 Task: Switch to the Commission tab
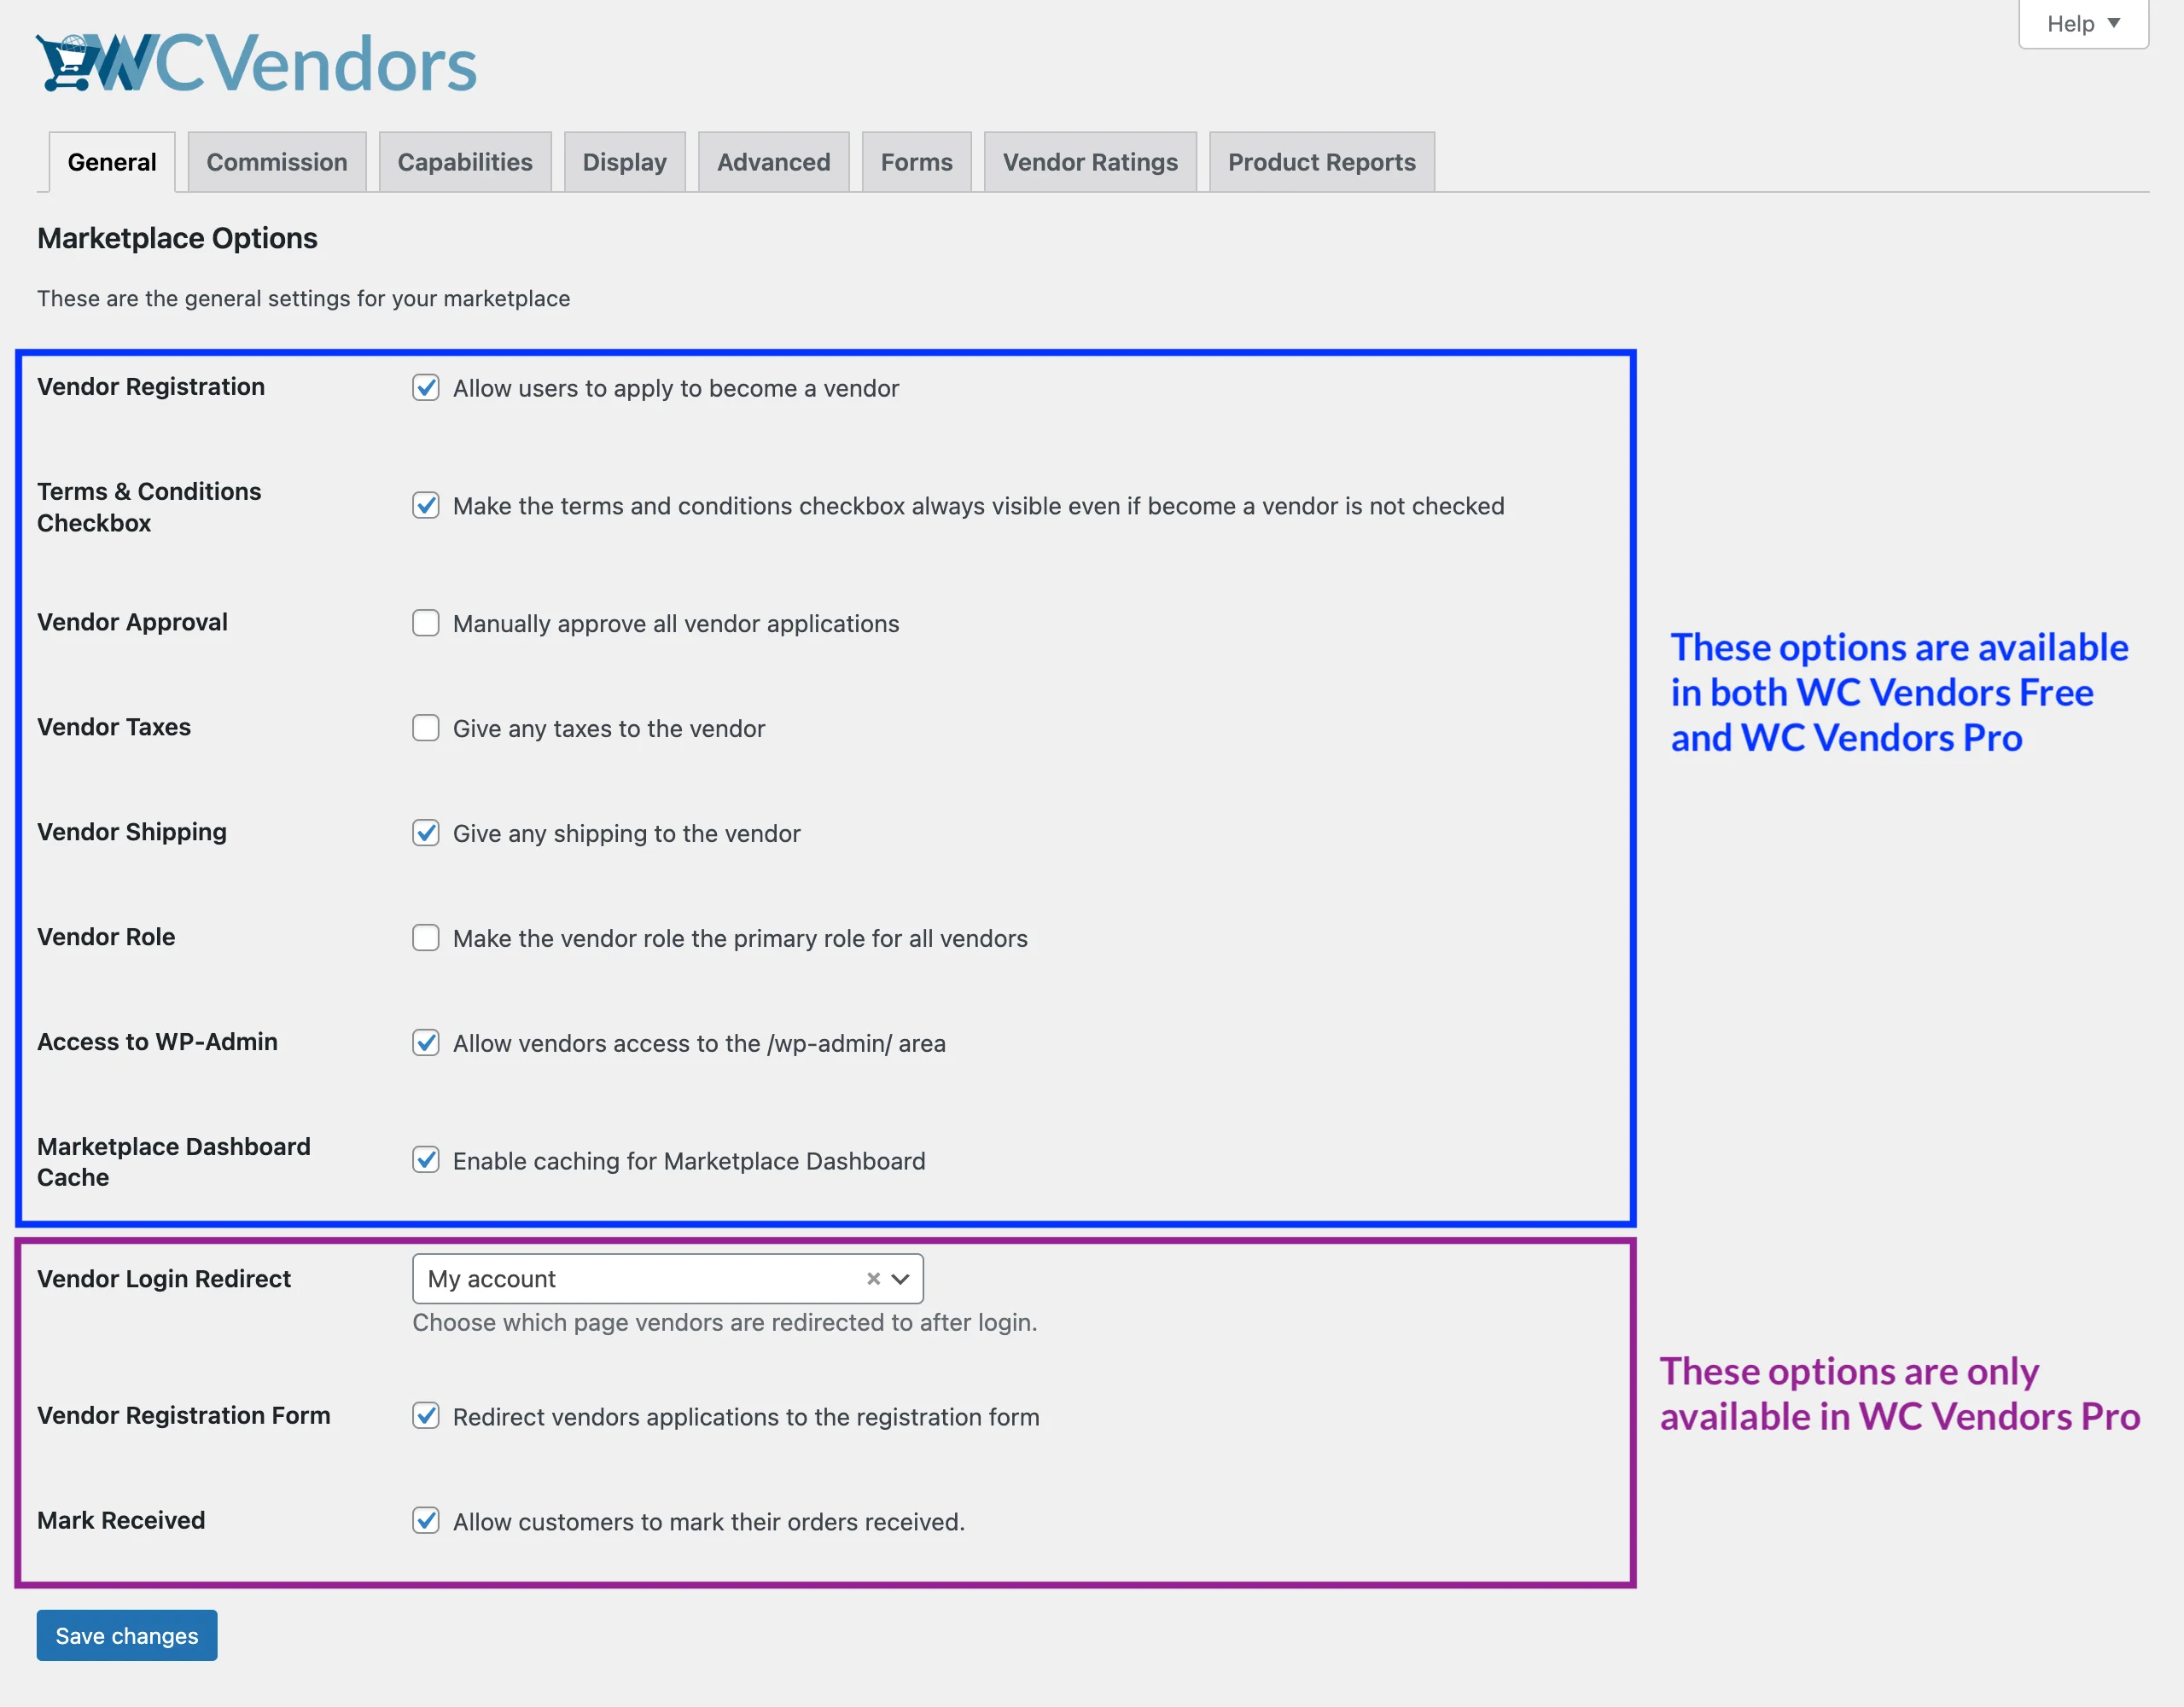click(x=277, y=162)
